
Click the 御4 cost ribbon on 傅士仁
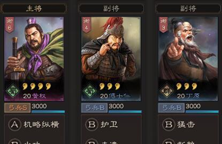87,25
